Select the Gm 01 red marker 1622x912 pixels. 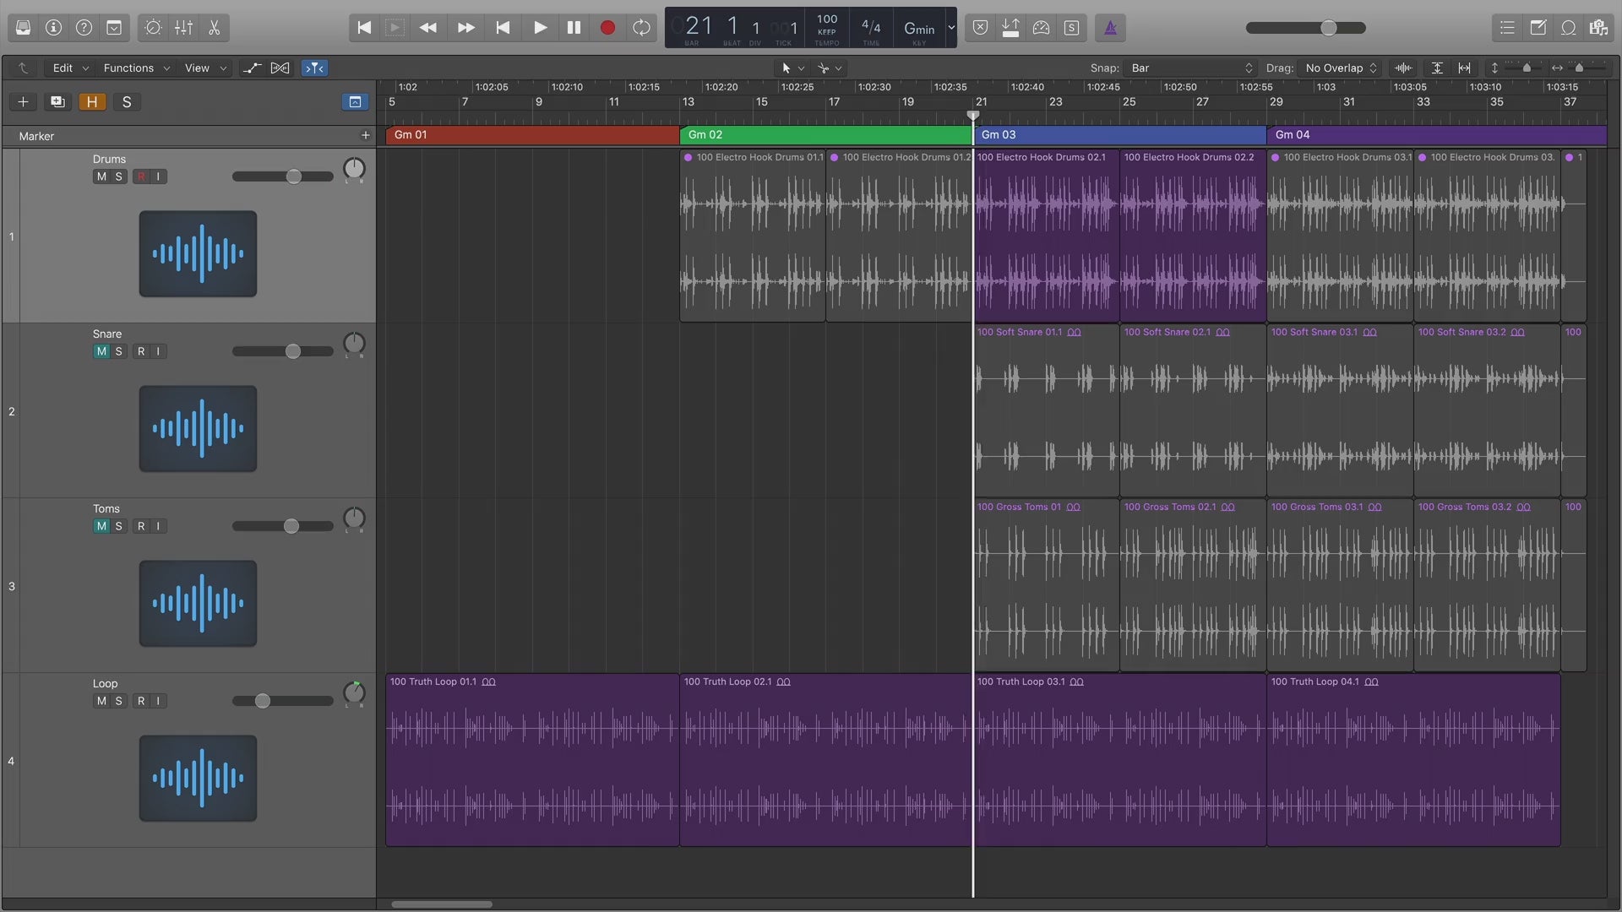[x=532, y=135]
